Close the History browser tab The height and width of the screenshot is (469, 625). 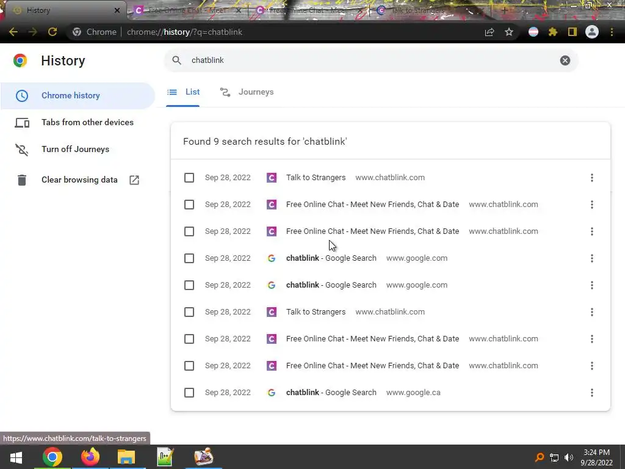click(x=117, y=10)
